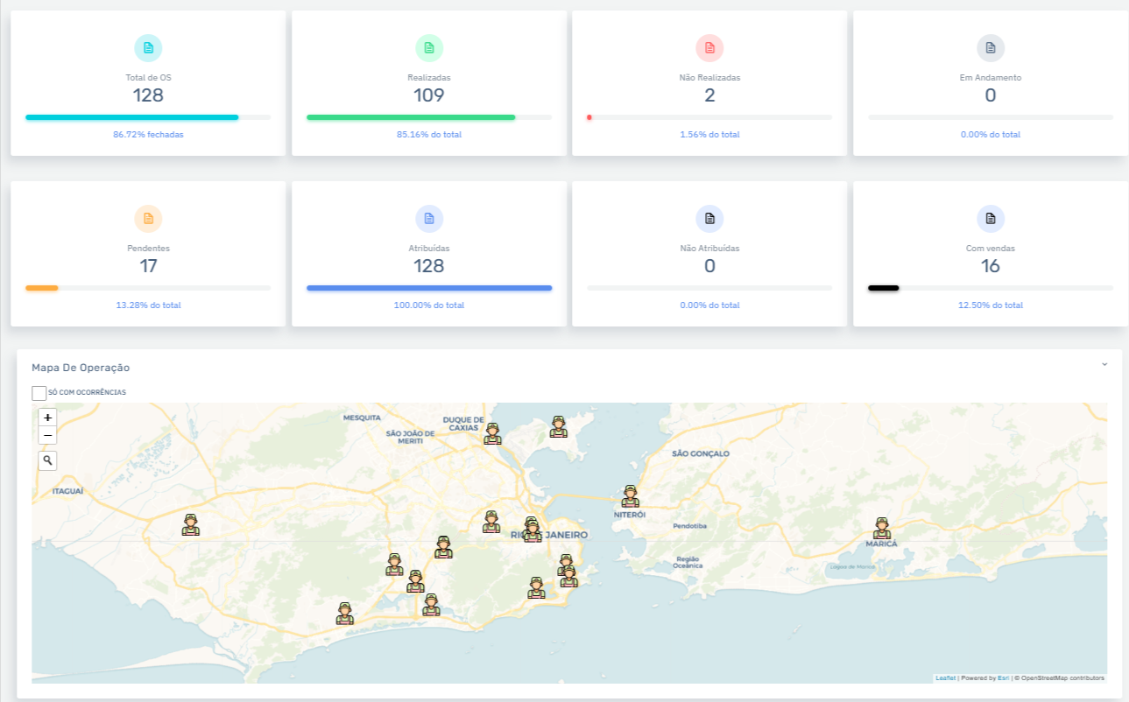Open the map search magnifier tool

tap(47, 460)
